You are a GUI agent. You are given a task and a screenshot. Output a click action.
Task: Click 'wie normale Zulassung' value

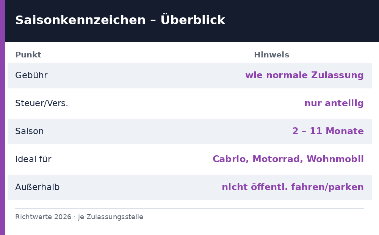tap(305, 75)
